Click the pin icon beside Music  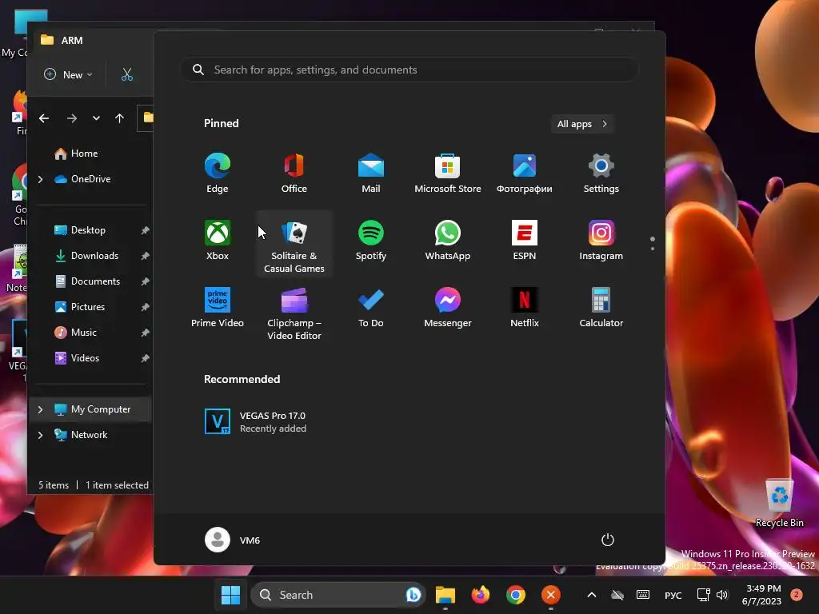[x=146, y=333]
